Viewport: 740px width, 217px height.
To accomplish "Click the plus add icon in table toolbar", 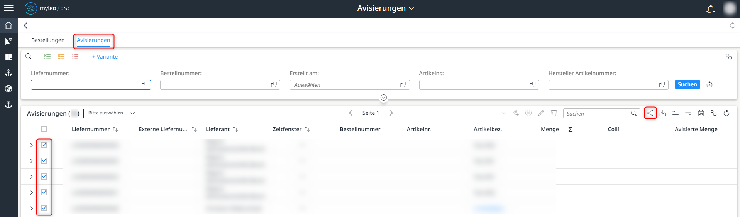I will click(496, 113).
